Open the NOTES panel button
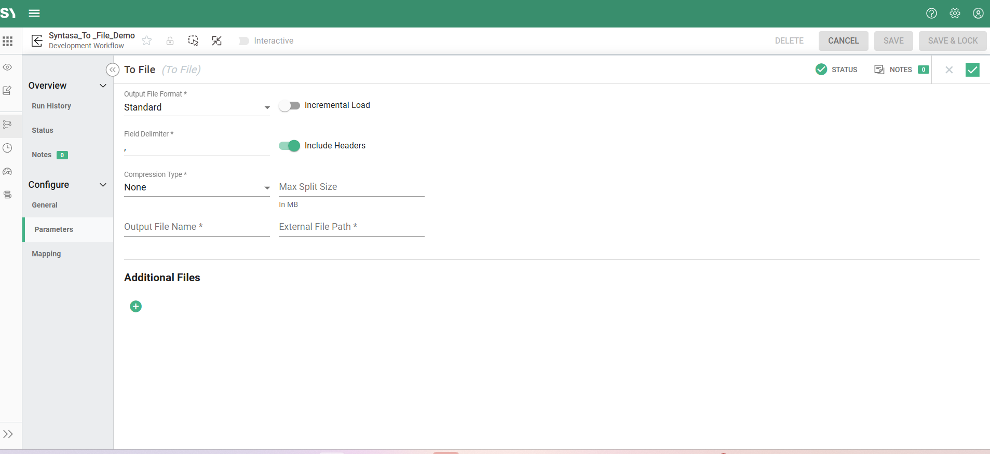This screenshot has width=990, height=454. (x=901, y=70)
